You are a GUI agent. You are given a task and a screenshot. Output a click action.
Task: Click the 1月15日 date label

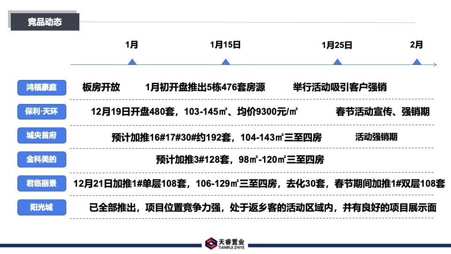click(x=225, y=45)
